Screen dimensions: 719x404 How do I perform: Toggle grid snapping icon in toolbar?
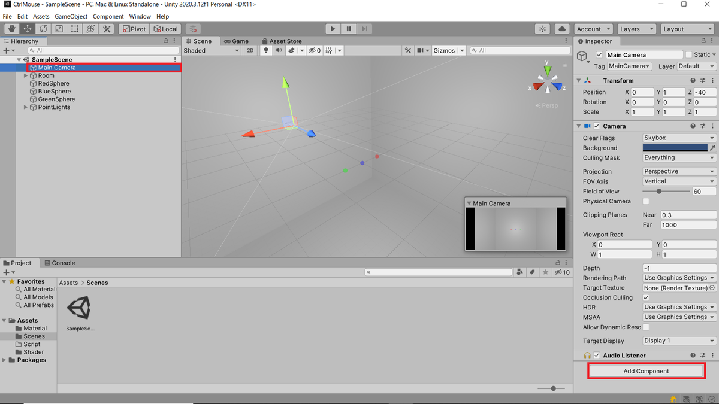[x=193, y=29]
